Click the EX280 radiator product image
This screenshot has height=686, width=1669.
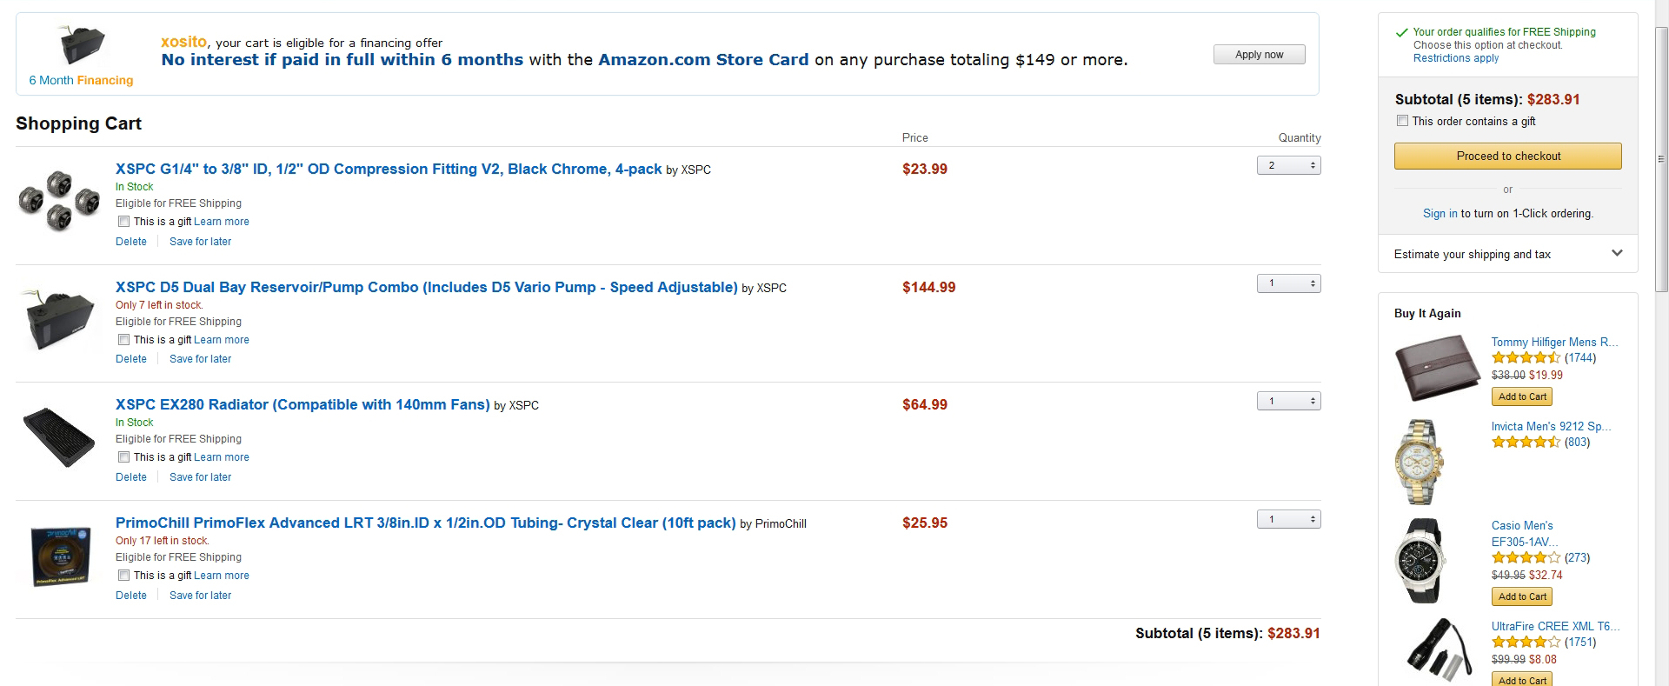[x=59, y=436]
